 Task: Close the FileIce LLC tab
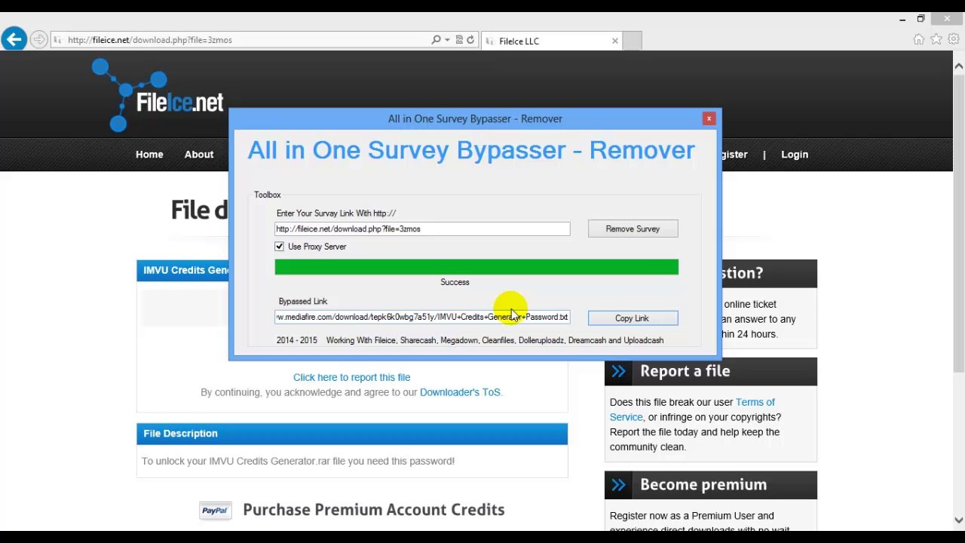tap(615, 41)
